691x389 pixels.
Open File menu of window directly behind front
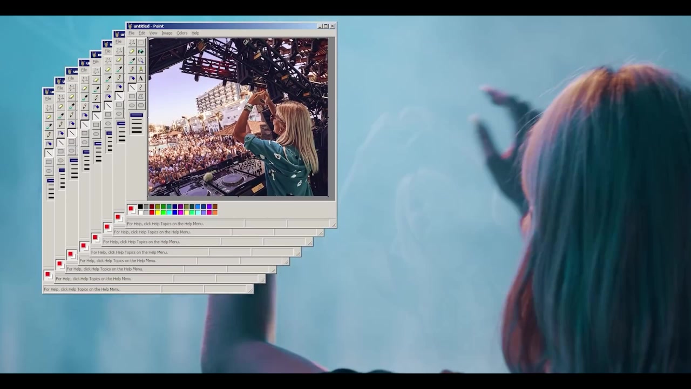click(118, 42)
